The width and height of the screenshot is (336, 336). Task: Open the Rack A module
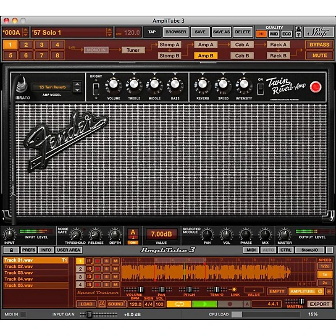coord(278,45)
